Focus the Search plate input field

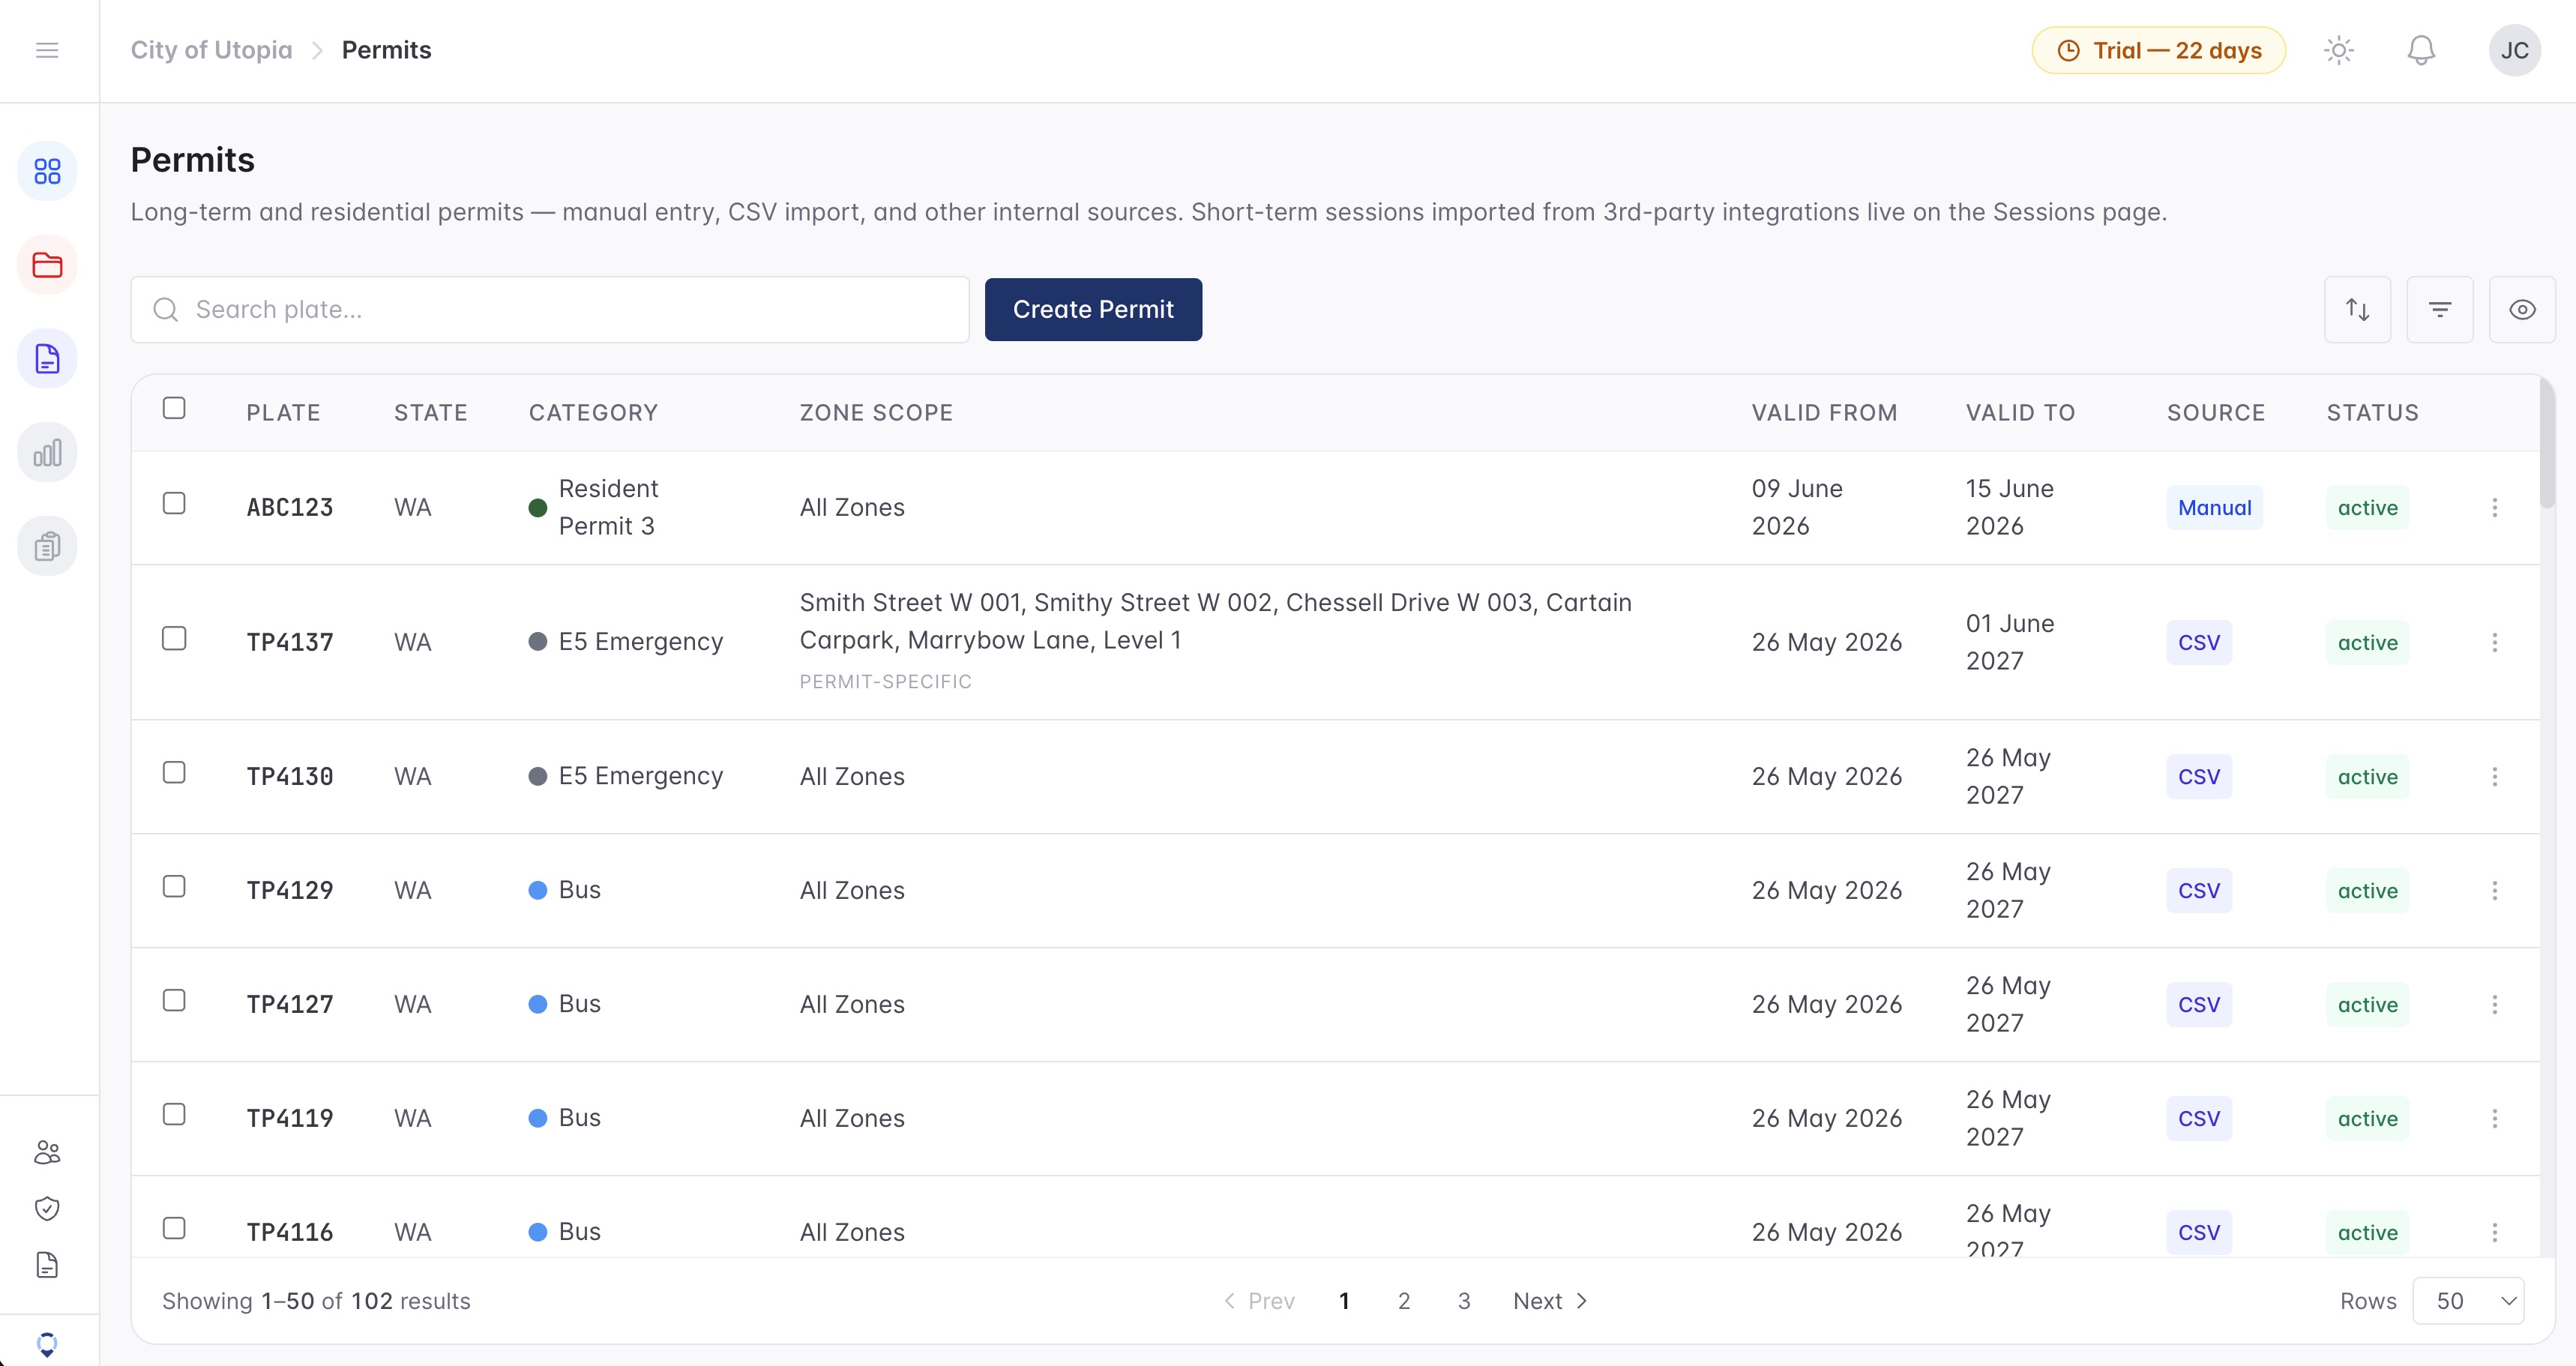point(550,310)
